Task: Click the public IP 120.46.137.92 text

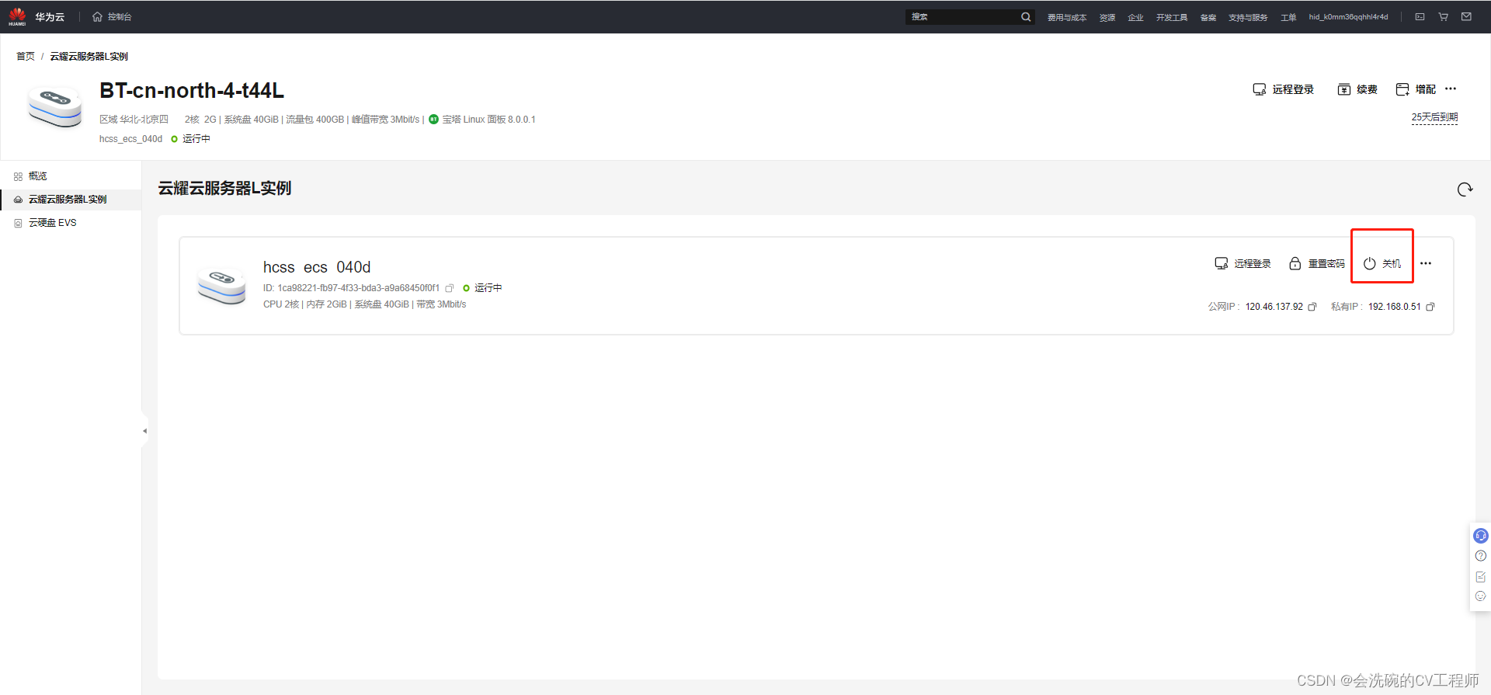Action: pos(1274,307)
